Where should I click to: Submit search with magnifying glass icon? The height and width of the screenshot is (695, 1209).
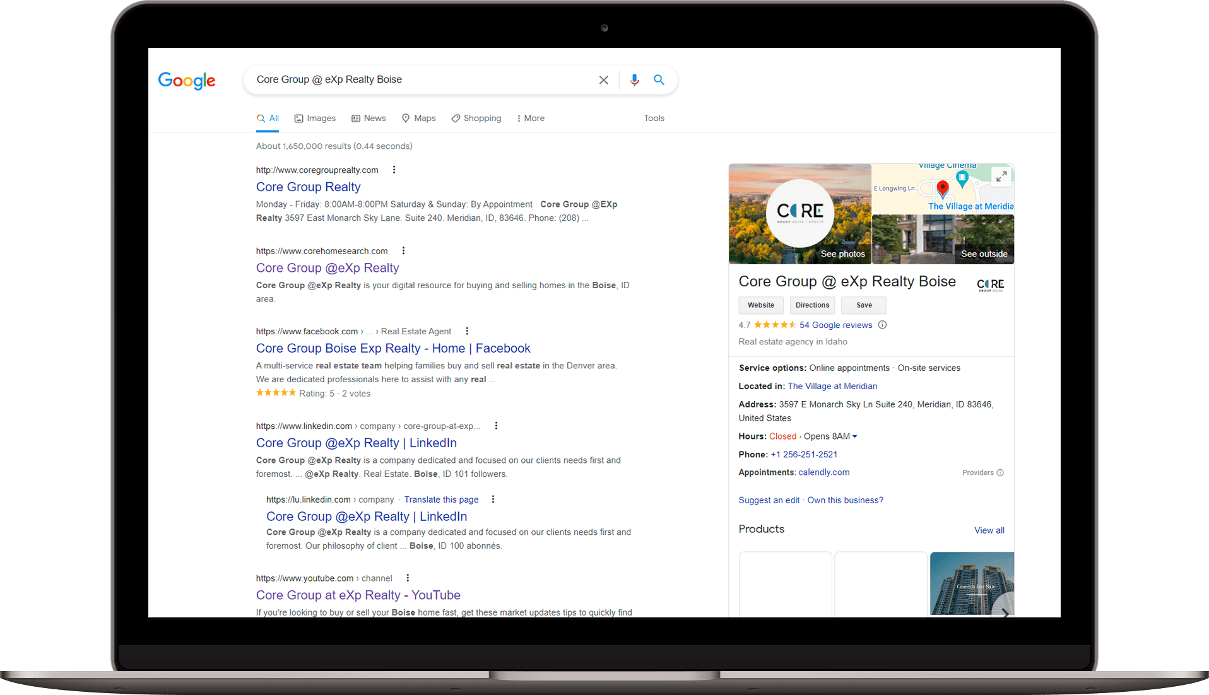pos(659,80)
